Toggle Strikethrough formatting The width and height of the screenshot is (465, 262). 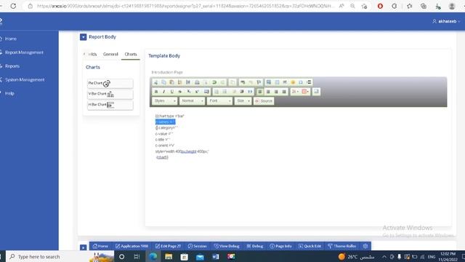tap(179, 92)
